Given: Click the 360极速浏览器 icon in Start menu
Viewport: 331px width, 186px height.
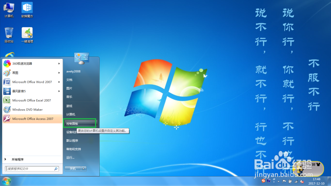Looking at the screenshot, I should [x=7, y=64].
